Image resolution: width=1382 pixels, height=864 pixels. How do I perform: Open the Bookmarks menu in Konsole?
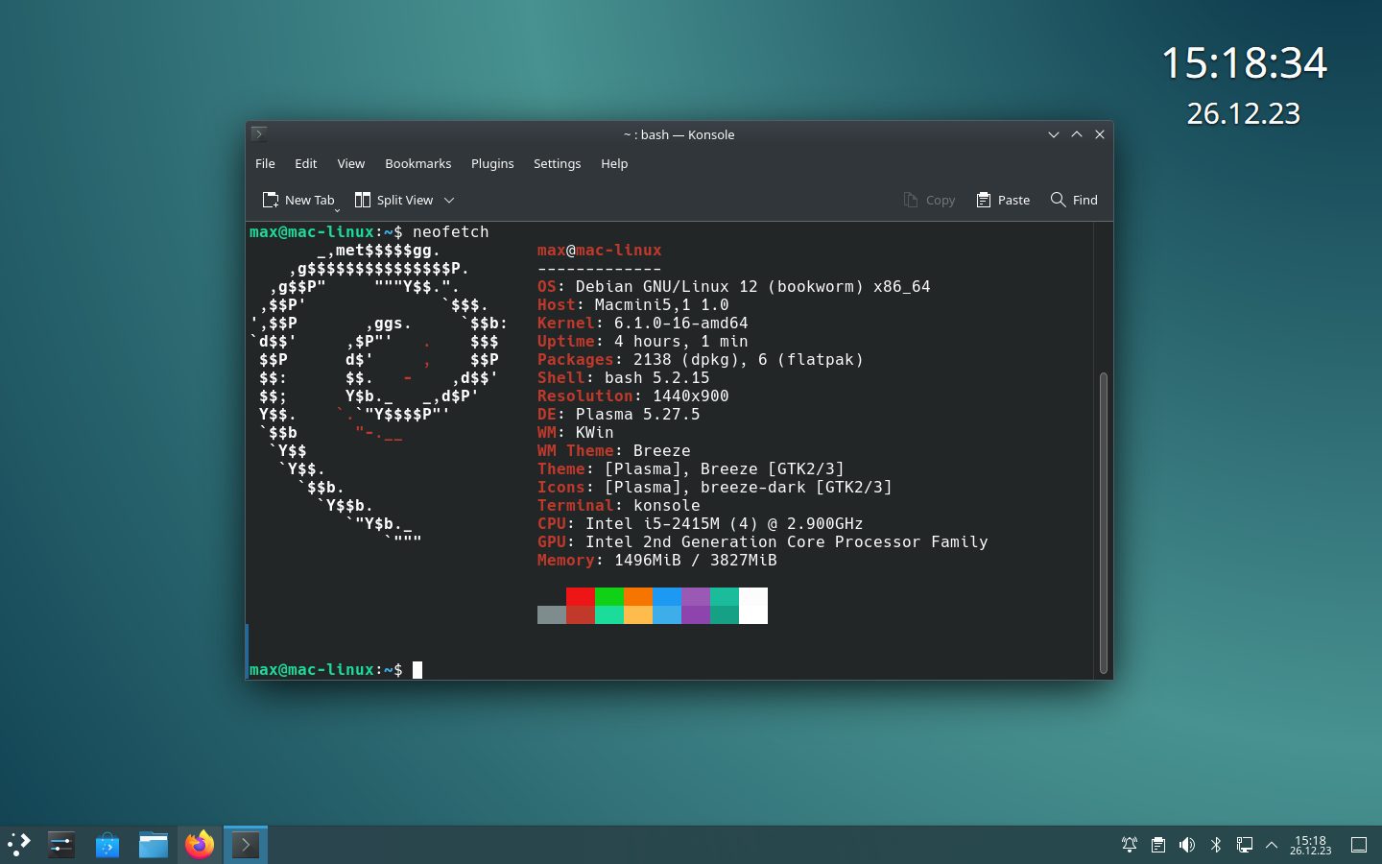[x=417, y=163]
